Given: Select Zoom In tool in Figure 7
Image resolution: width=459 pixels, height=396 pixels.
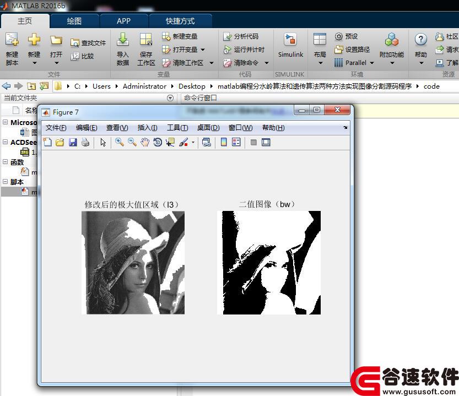Looking at the screenshot, I should 119,143.
